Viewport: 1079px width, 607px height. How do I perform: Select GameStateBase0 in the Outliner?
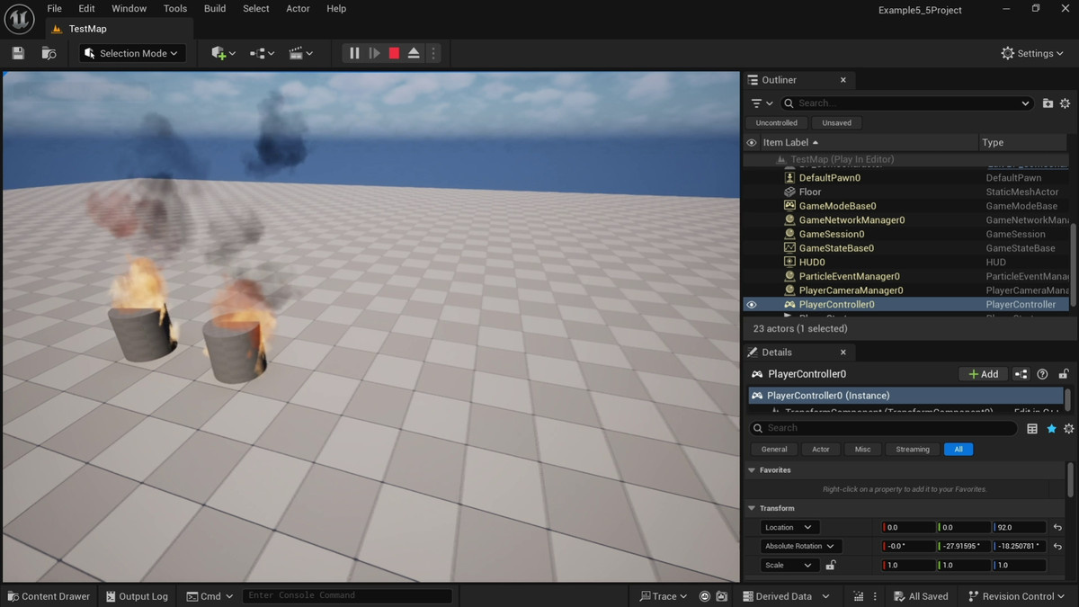point(836,248)
